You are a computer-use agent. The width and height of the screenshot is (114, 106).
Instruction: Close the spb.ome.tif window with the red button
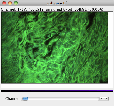click(x=4, y=3)
